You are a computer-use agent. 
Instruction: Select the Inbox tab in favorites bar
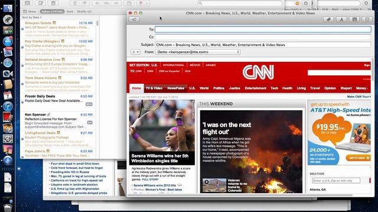52,12
